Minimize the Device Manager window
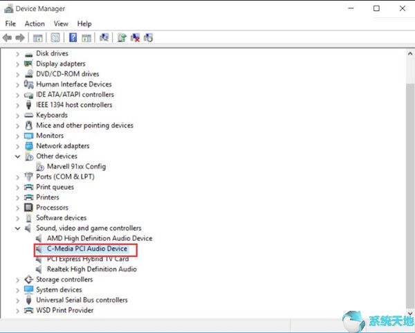 click(x=351, y=8)
